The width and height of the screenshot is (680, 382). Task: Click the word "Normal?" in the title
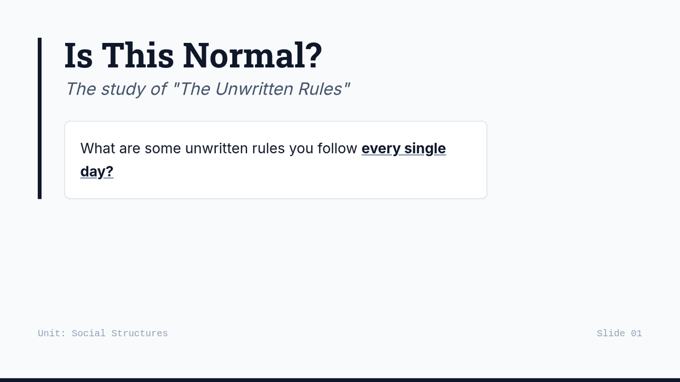[253, 55]
